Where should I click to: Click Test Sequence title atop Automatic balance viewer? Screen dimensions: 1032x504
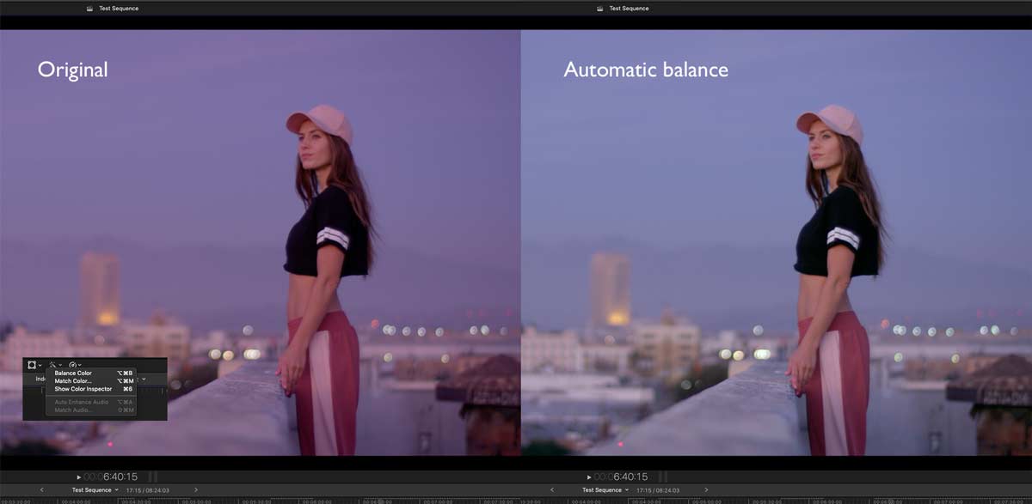tap(629, 9)
